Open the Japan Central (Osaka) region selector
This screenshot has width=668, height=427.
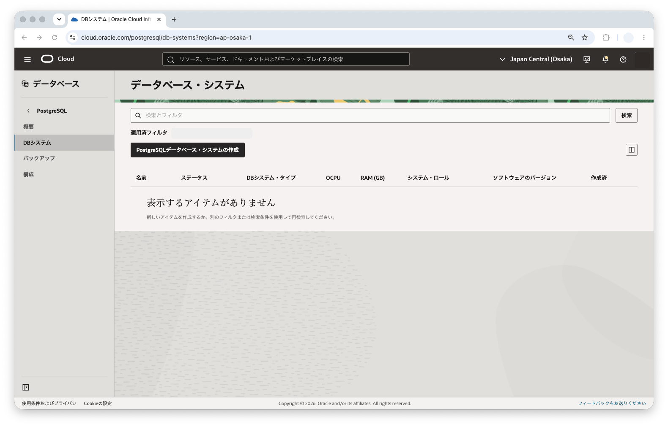pos(536,59)
